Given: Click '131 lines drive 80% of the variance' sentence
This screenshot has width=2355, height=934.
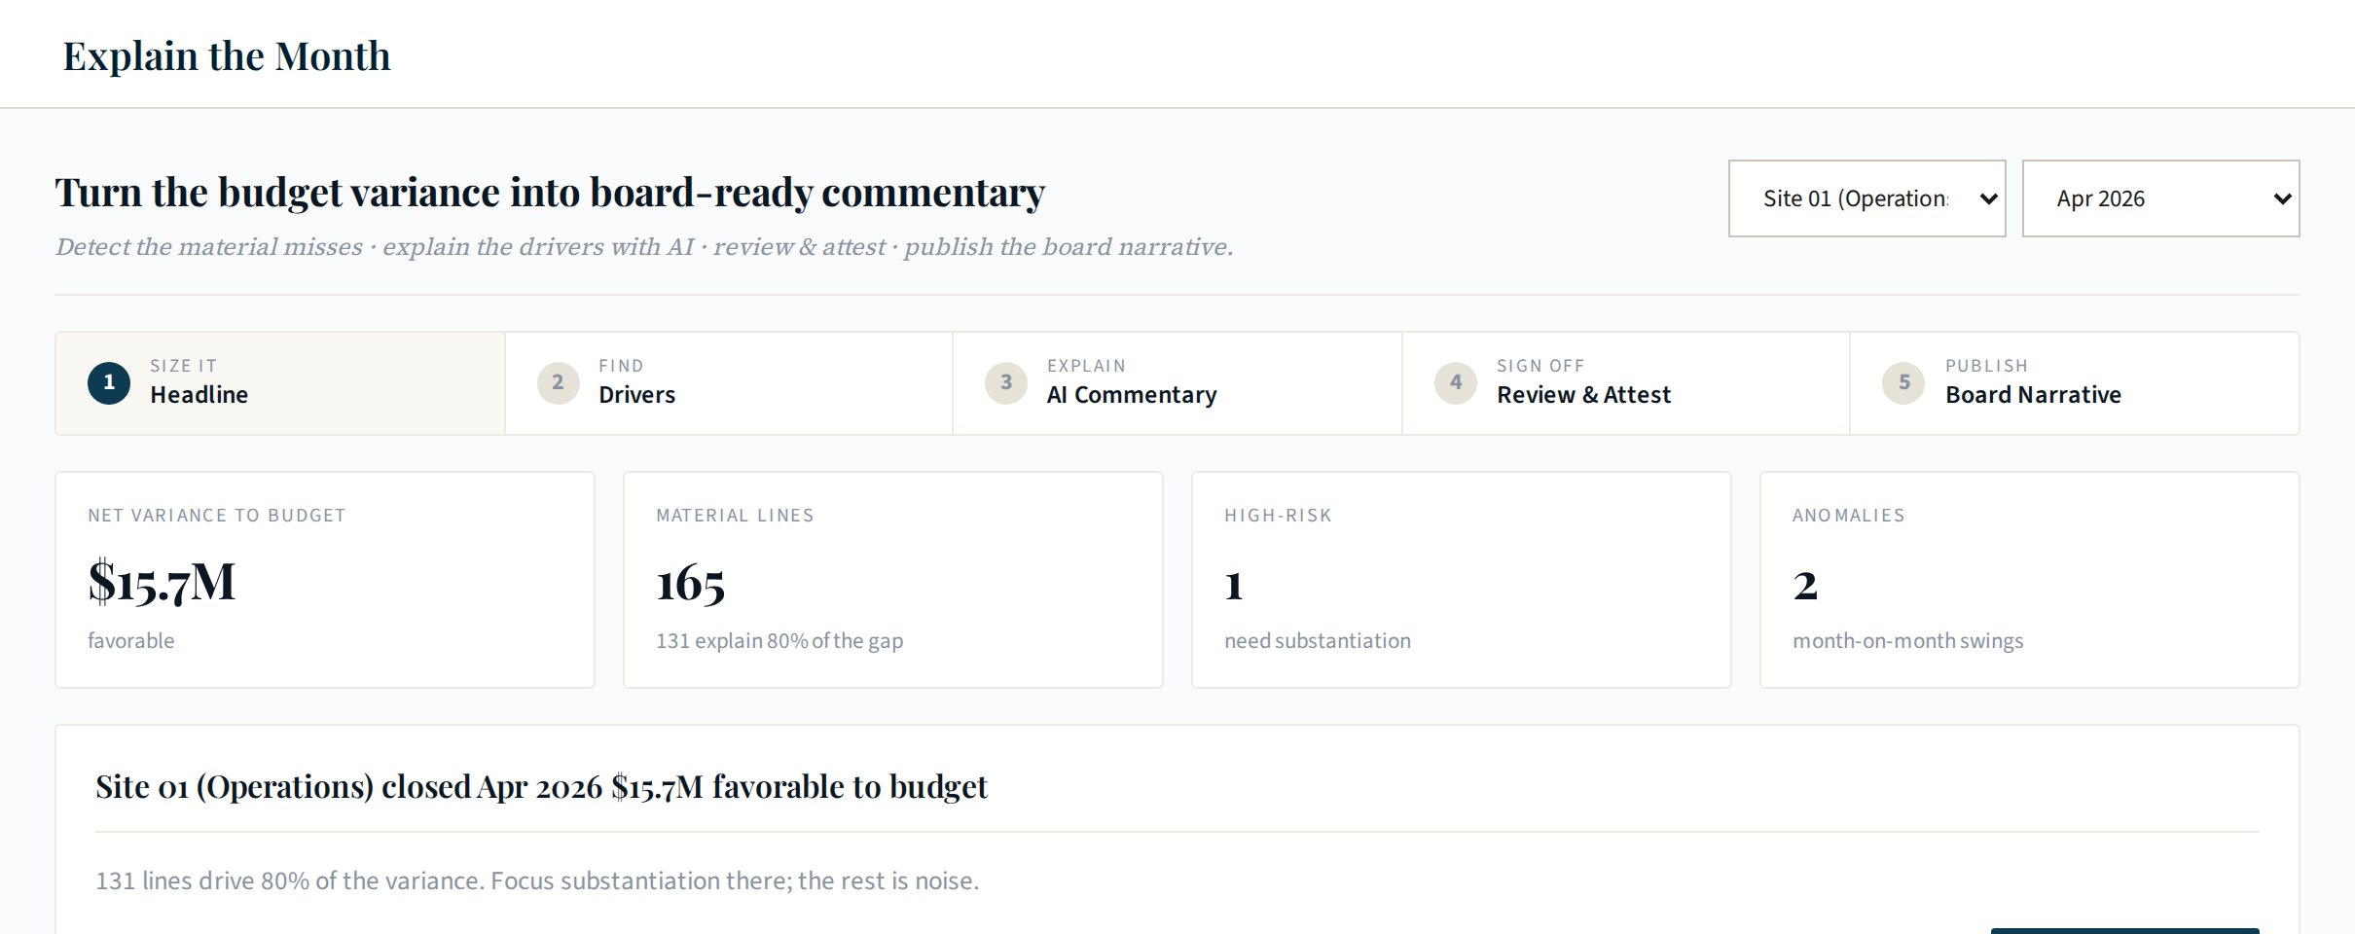Looking at the screenshot, I should pyautogui.click(x=537, y=880).
